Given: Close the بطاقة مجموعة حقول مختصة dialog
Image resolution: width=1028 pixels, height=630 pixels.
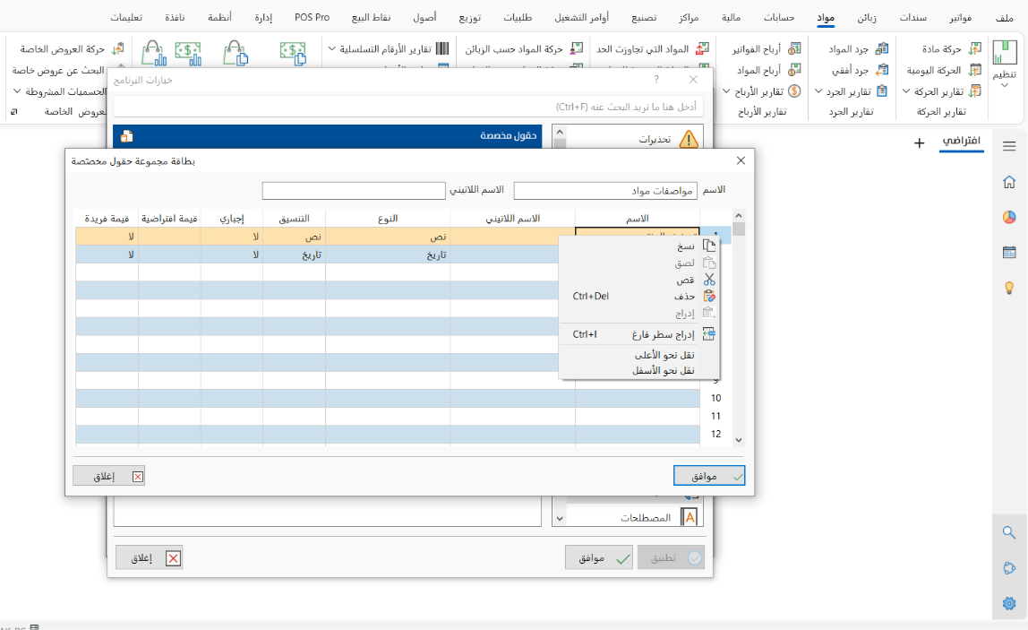Looking at the screenshot, I should [x=741, y=160].
